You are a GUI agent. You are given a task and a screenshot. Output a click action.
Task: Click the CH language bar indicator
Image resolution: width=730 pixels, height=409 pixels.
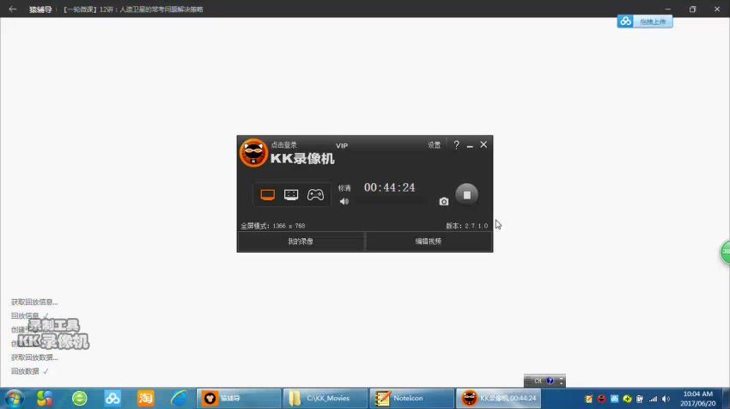coord(538,381)
